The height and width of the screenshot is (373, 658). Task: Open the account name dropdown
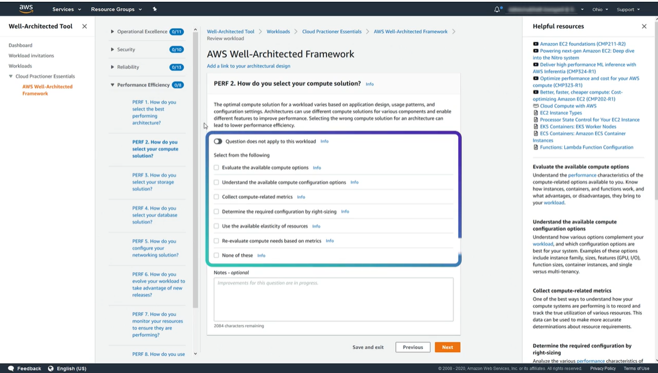point(546,9)
